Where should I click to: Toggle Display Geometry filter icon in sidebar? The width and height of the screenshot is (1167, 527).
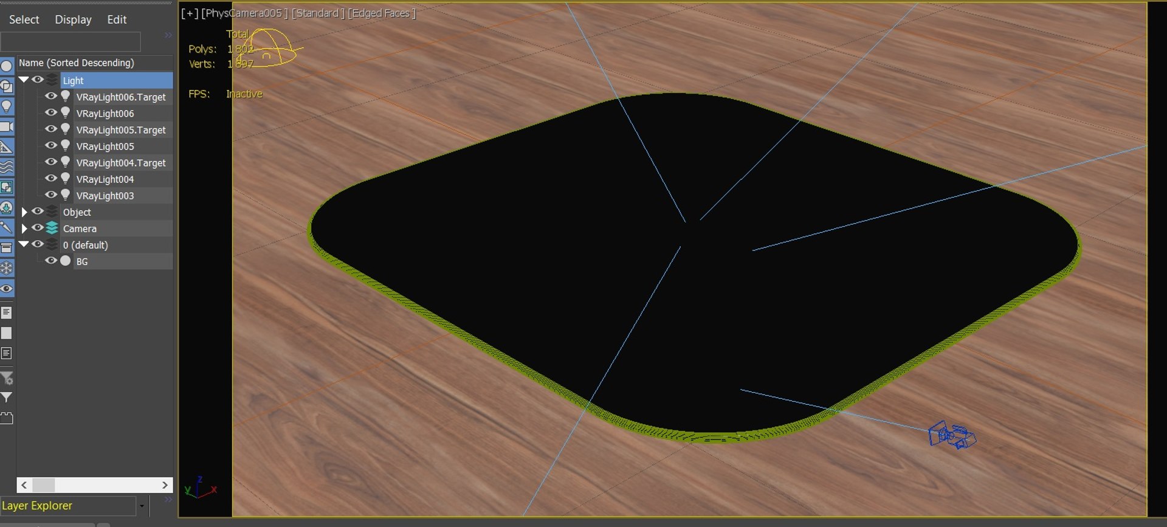[7, 66]
